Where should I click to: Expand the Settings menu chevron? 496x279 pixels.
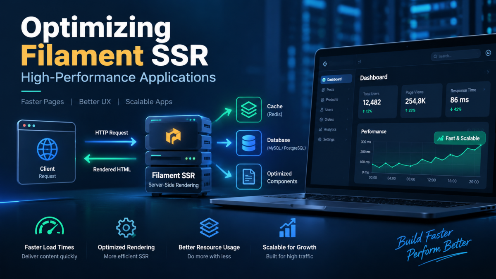tap(347, 140)
